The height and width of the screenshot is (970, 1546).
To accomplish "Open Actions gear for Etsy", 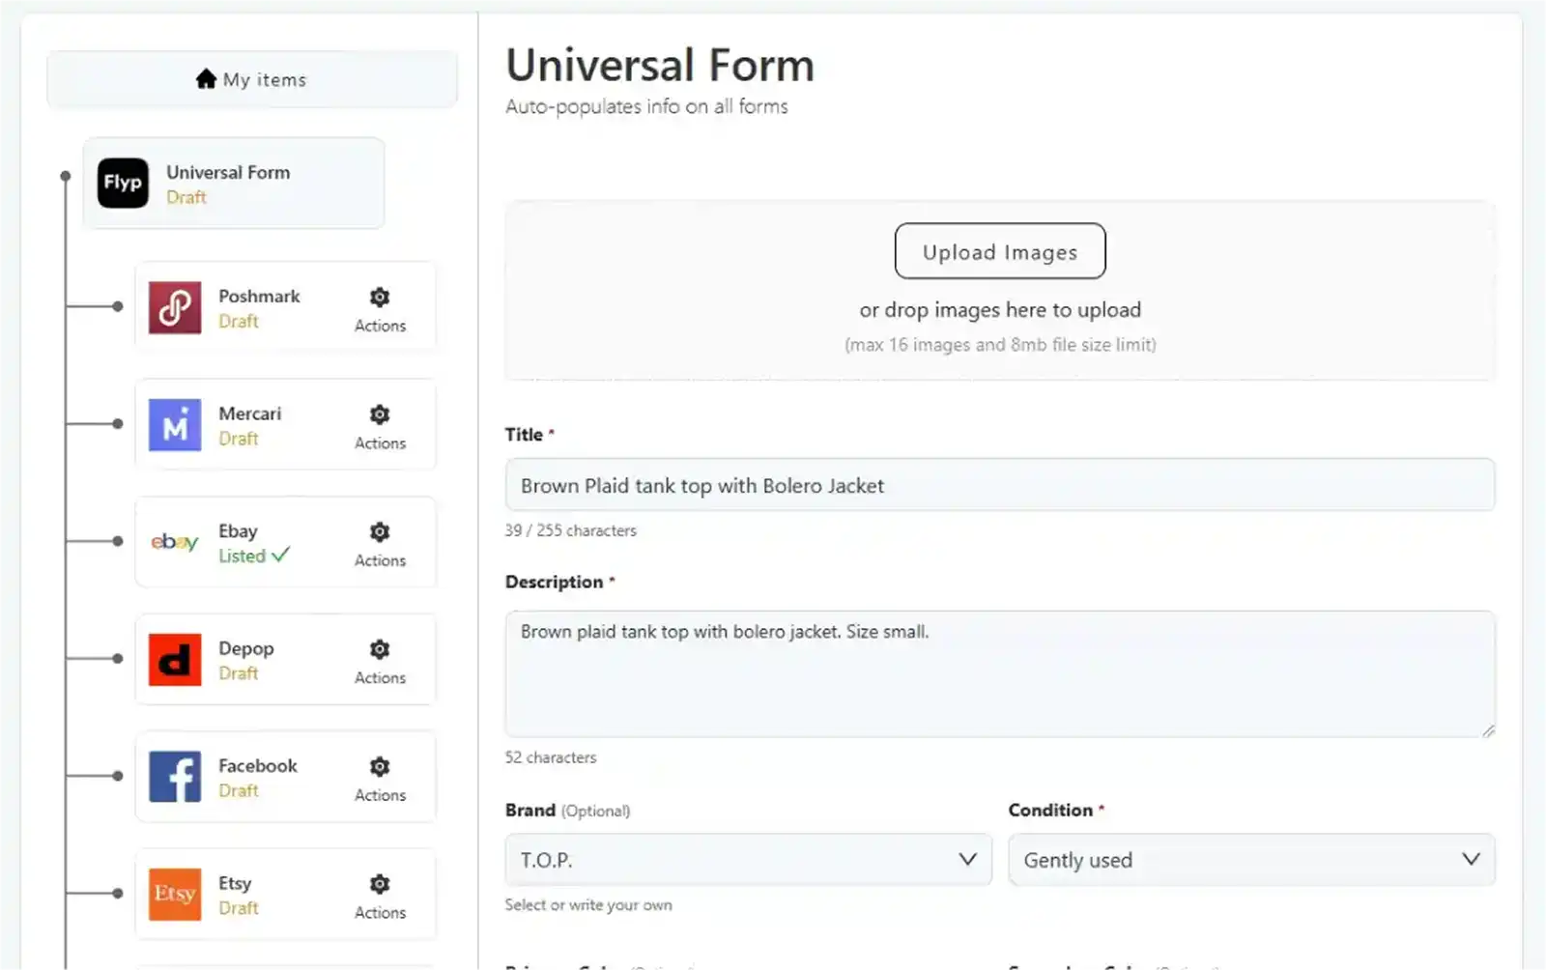I will [x=379, y=883].
